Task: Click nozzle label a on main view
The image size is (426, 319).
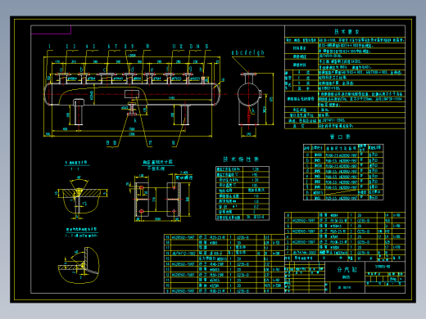Action: point(61,70)
